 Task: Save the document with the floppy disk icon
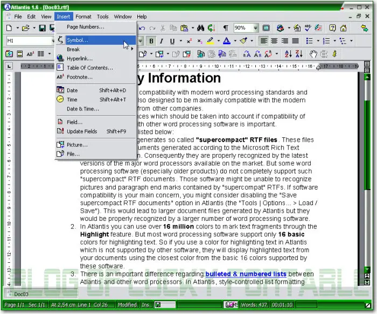(43, 28)
